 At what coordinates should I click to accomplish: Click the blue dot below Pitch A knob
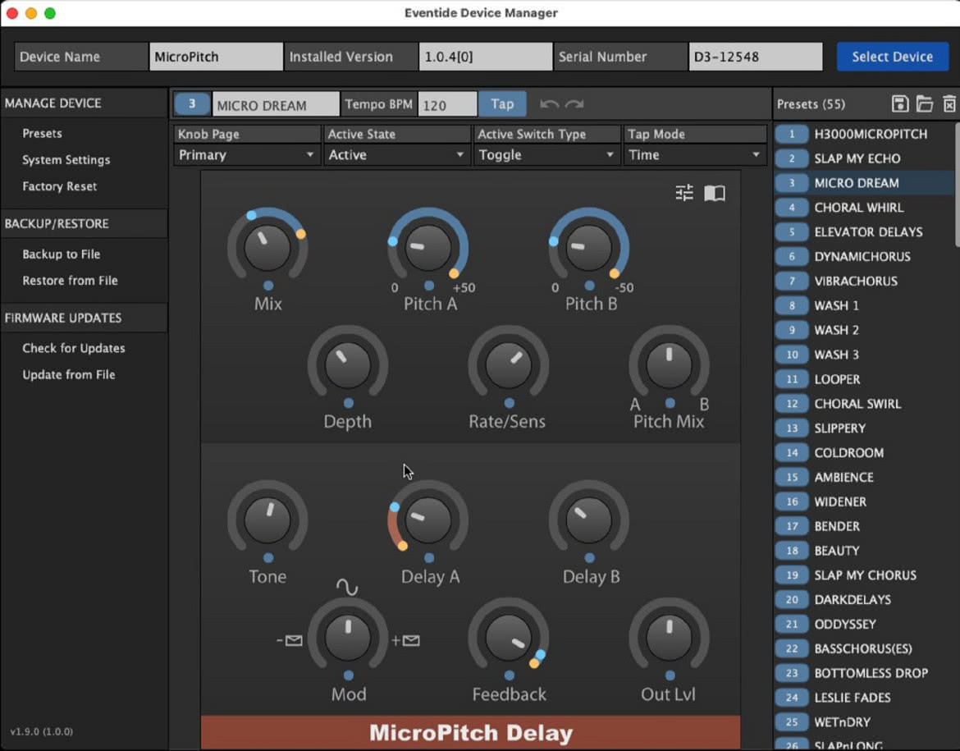point(429,286)
